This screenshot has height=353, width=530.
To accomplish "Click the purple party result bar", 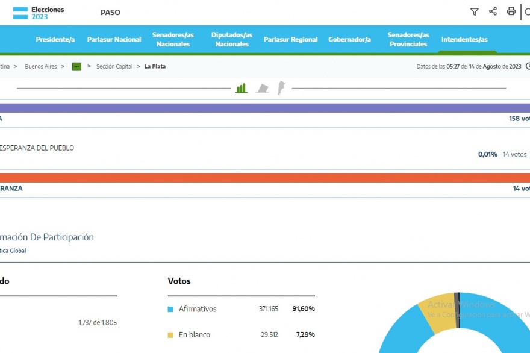I will 265,108.
